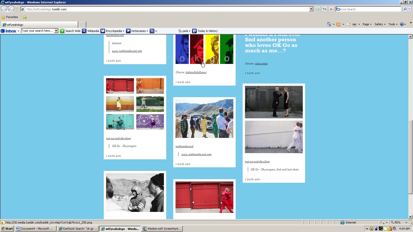Screen dimensions: 413x232
Task: Open nut-up-and-die-alone link above 'OK Go - Skyscrapers'
Action: (x=118, y=138)
